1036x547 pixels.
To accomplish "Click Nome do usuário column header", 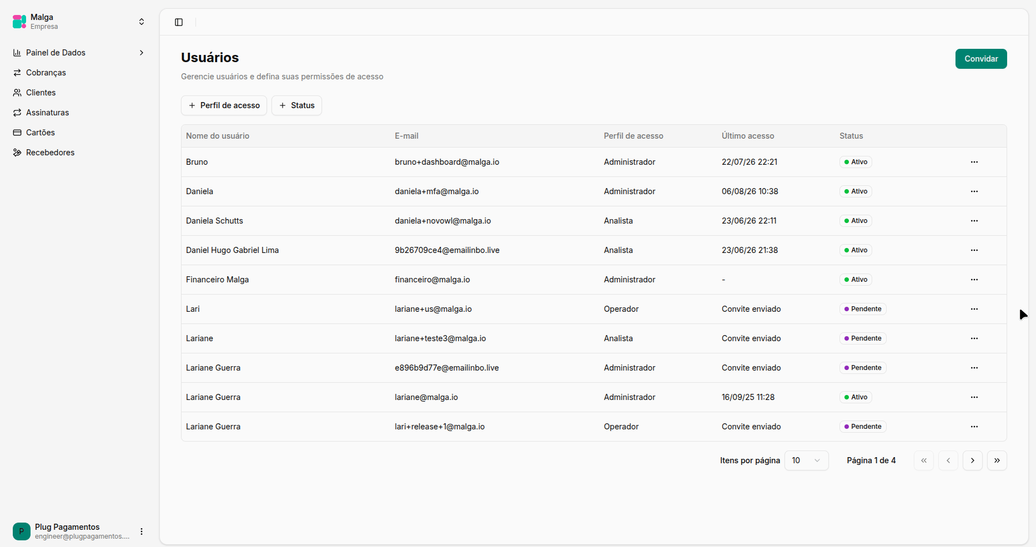I will [218, 136].
